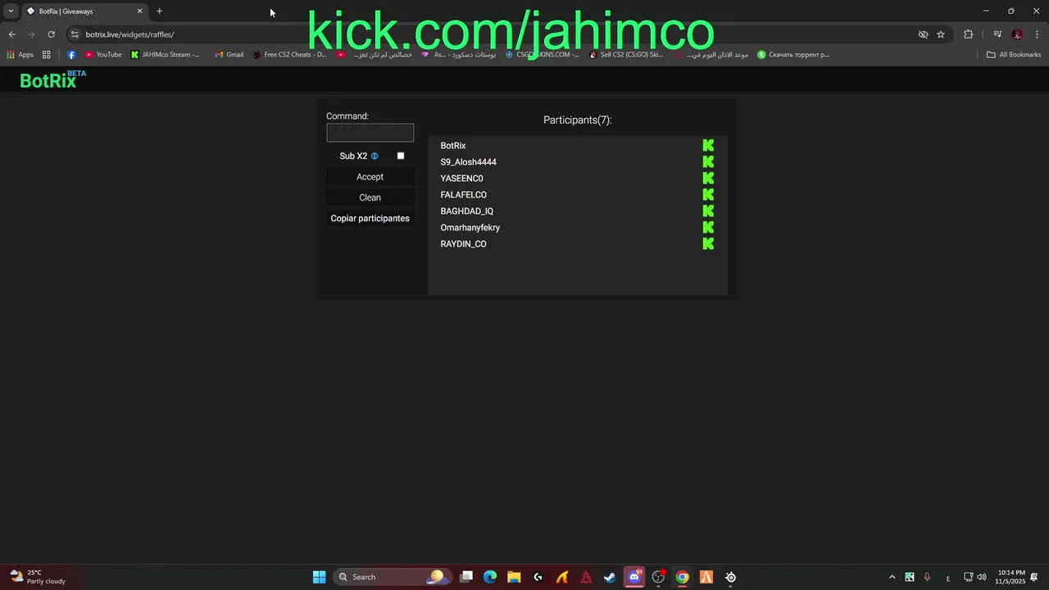The height and width of the screenshot is (590, 1049).
Task: Show hidden system tray icons
Action: tap(892, 577)
